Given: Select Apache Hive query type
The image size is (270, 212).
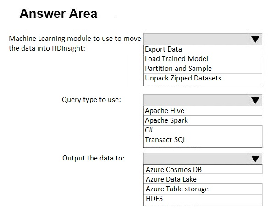Looking at the screenshot, I should (203, 111).
